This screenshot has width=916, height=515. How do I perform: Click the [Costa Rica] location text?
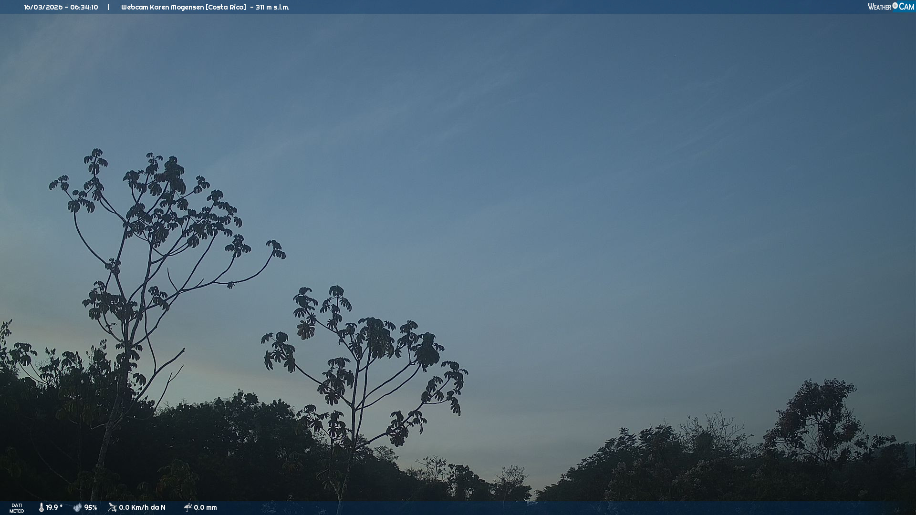(226, 7)
